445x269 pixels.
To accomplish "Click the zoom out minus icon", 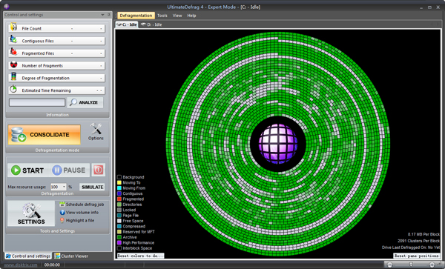I will (389, 265).
